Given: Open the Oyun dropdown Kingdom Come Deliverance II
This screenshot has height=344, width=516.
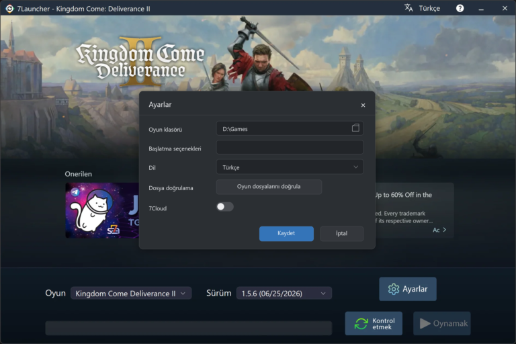Looking at the screenshot, I should pyautogui.click(x=131, y=294).
